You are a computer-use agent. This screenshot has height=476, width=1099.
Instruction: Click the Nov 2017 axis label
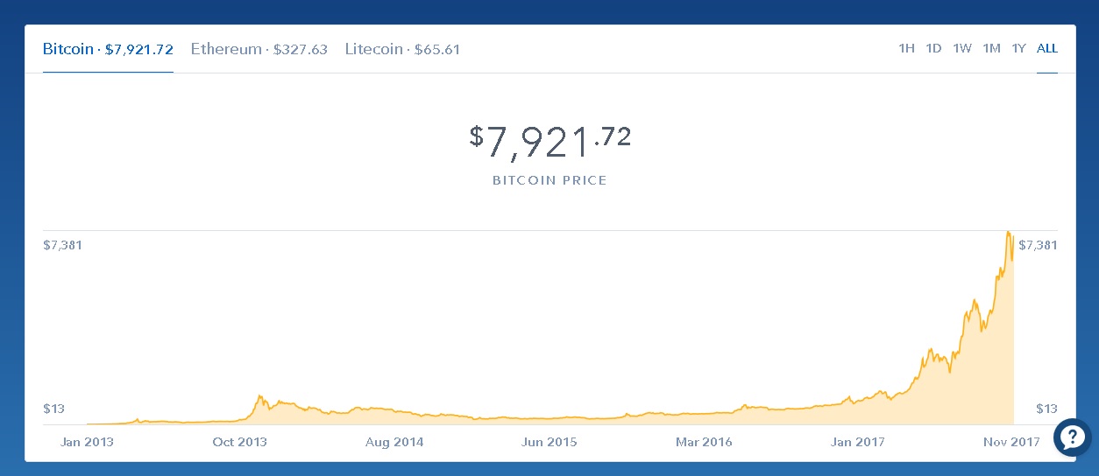pos(1012,442)
